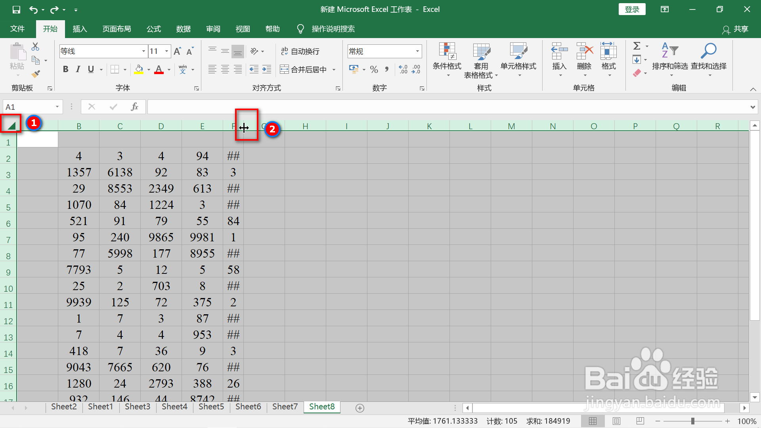Toggle Bold formatting
Image resolution: width=761 pixels, height=428 pixels.
[66, 69]
